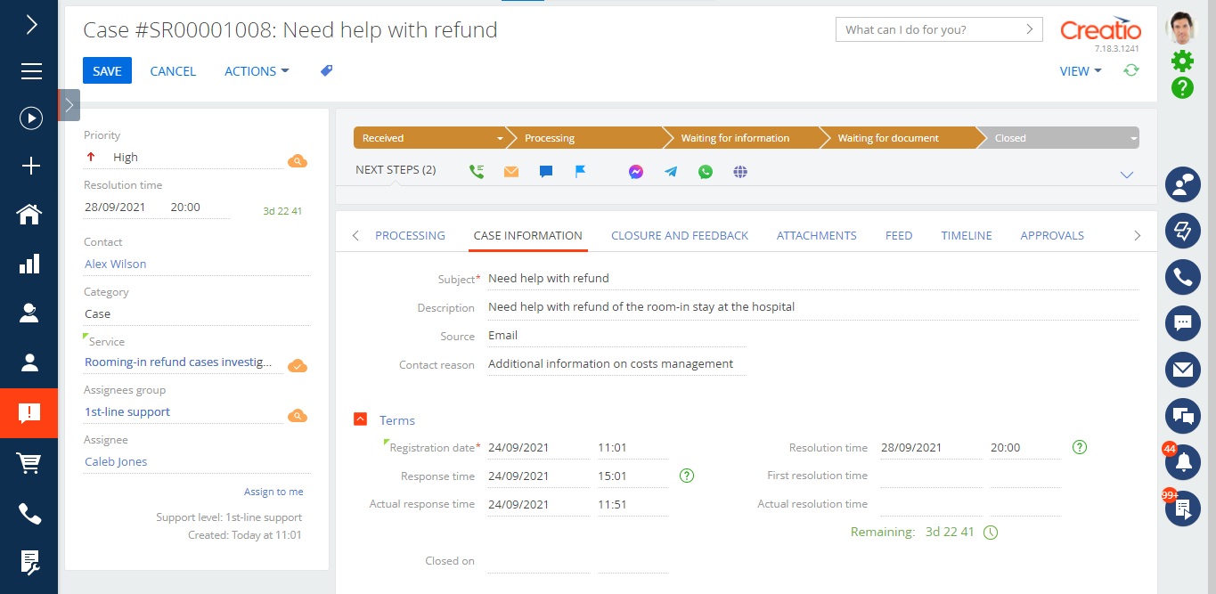Click the Facebook Messenger channel icon
1216x594 pixels.
635,171
